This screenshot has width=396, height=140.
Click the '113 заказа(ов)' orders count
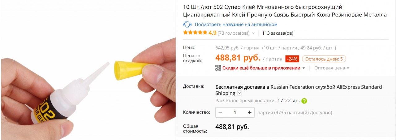(x=278, y=33)
